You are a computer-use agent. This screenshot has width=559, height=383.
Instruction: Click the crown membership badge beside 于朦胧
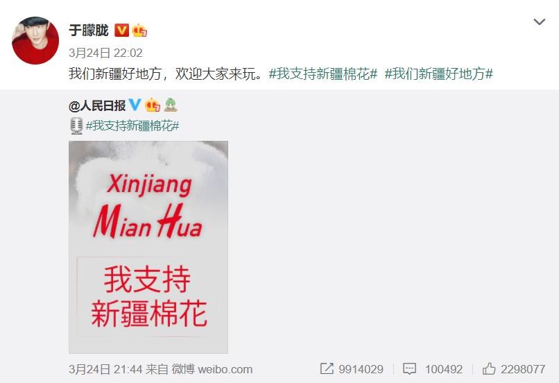pos(139,31)
